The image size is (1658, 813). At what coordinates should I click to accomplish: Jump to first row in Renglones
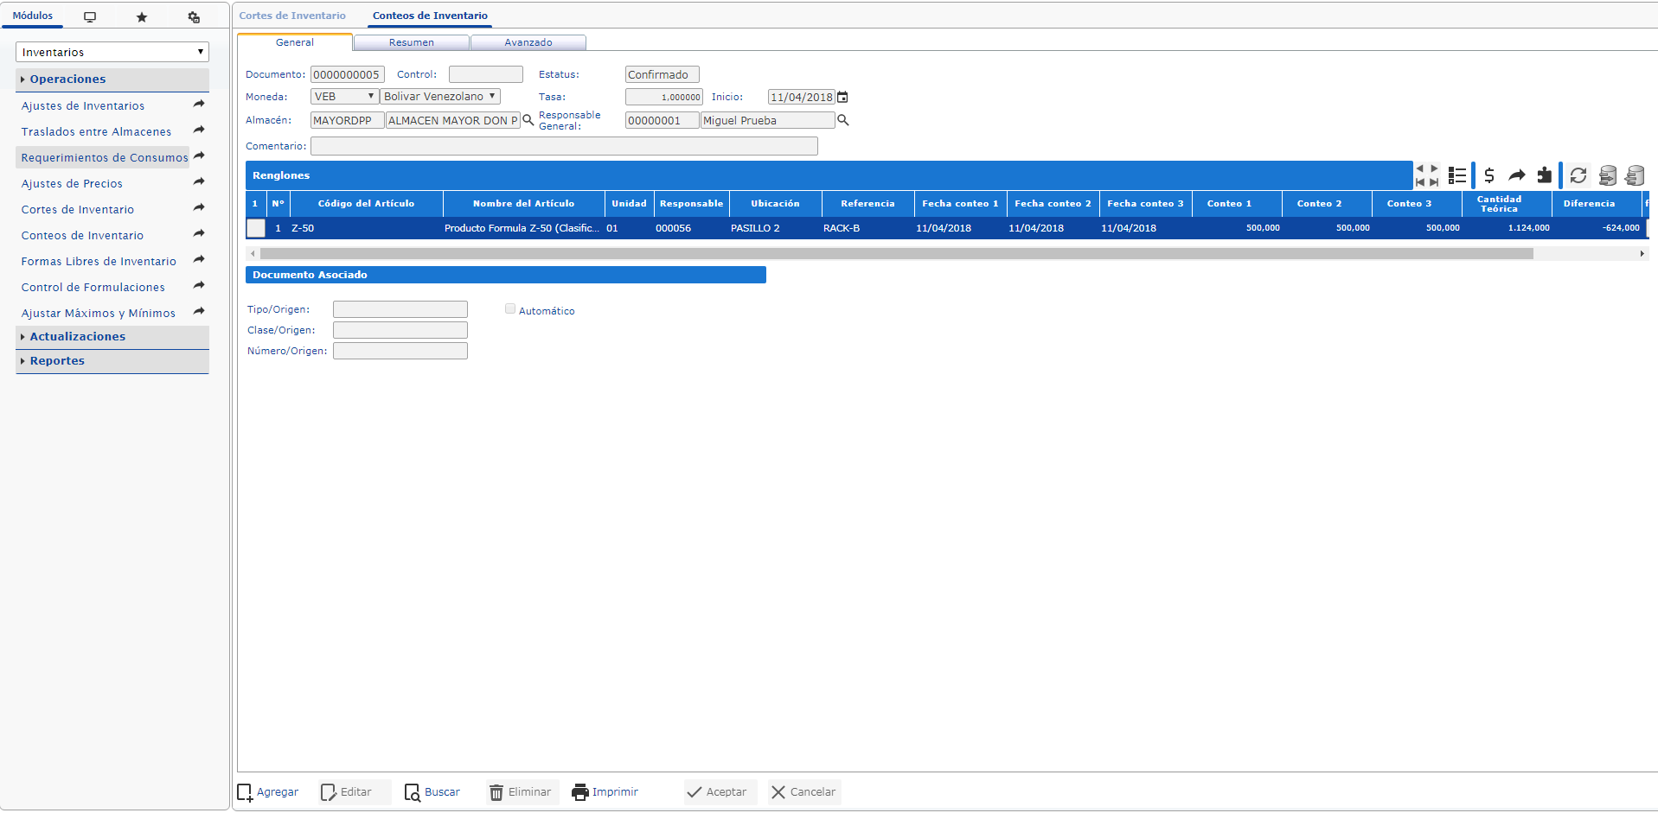(x=1419, y=182)
